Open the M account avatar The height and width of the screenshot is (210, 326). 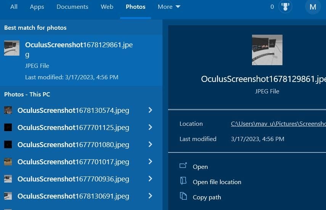tap(313, 7)
